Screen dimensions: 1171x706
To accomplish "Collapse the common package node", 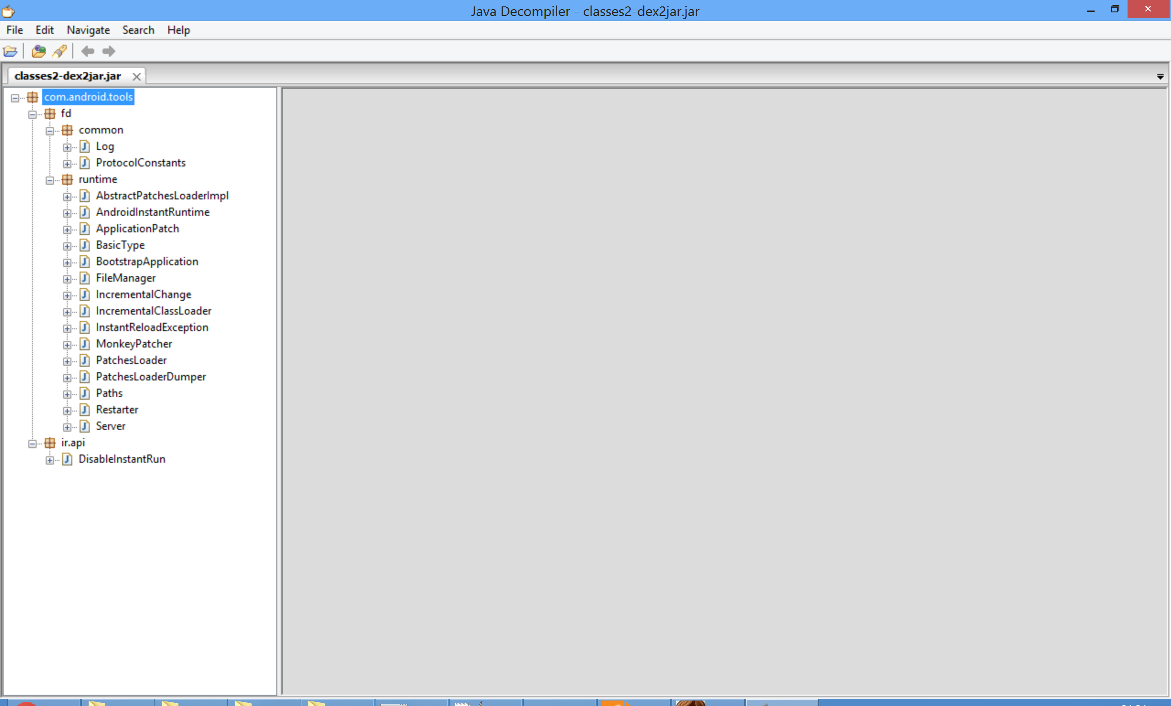I will pyautogui.click(x=50, y=131).
